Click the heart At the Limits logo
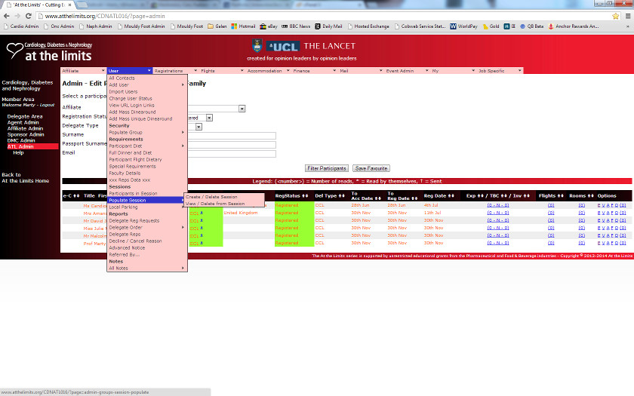Image resolution: width=634 pixels, height=396 pixels. [49, 52]
